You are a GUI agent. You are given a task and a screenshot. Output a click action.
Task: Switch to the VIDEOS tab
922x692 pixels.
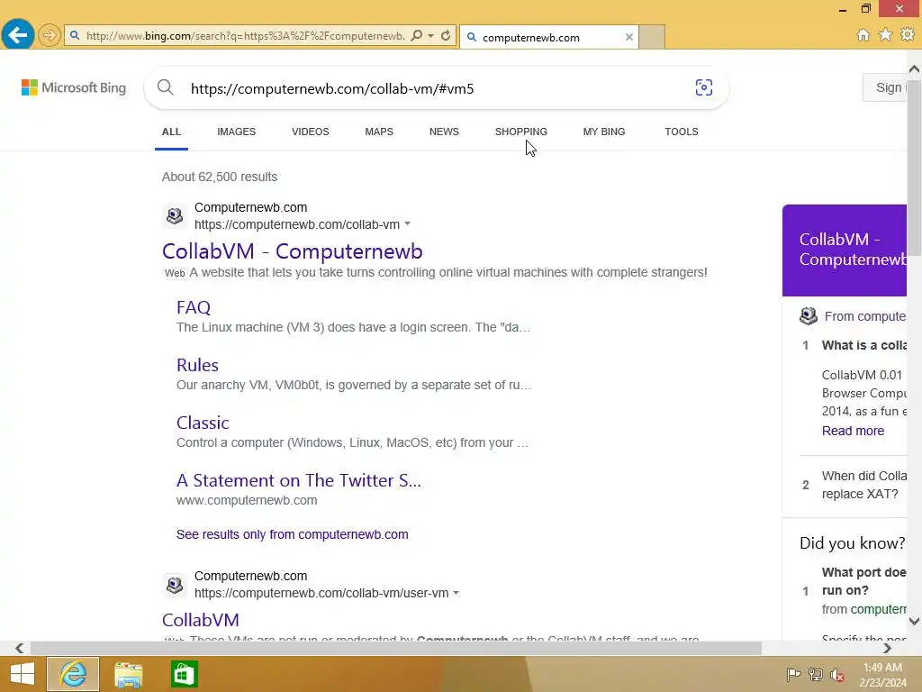[x=311, y=132]
